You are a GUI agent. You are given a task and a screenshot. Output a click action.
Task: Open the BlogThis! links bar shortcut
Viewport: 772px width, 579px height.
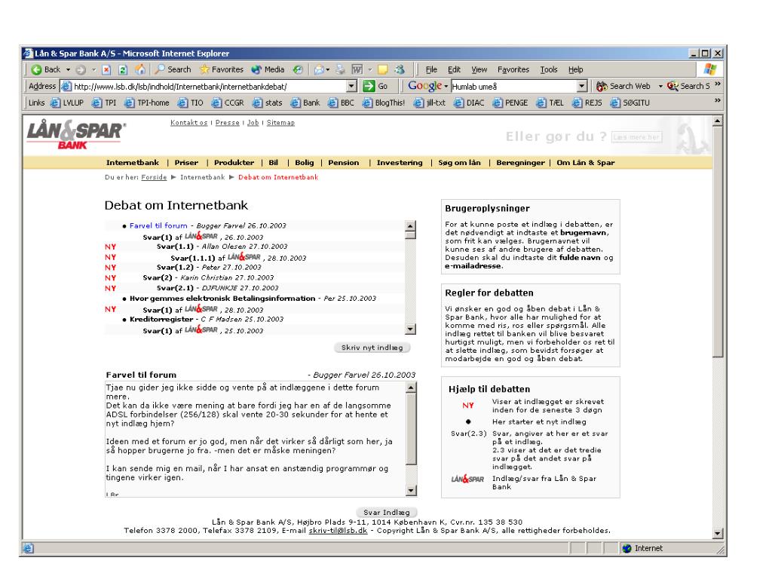tap(384, 103)
